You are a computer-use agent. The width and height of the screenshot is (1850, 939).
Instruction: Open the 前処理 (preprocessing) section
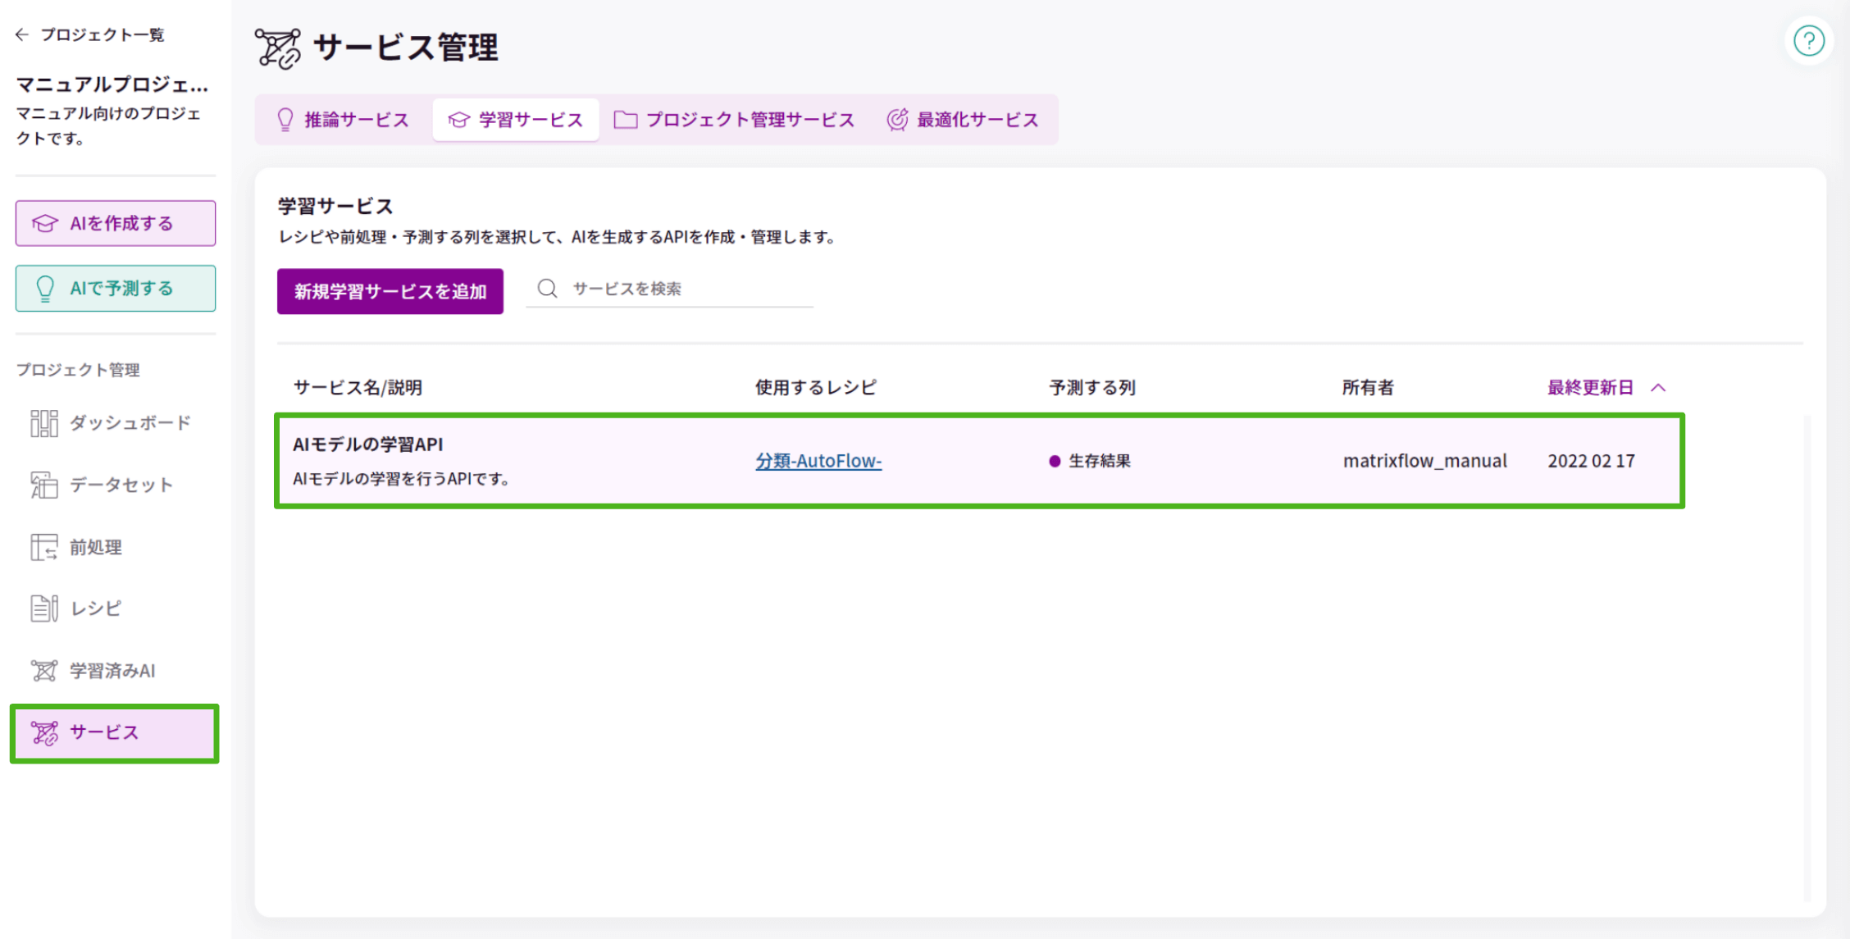coord(96,547)
